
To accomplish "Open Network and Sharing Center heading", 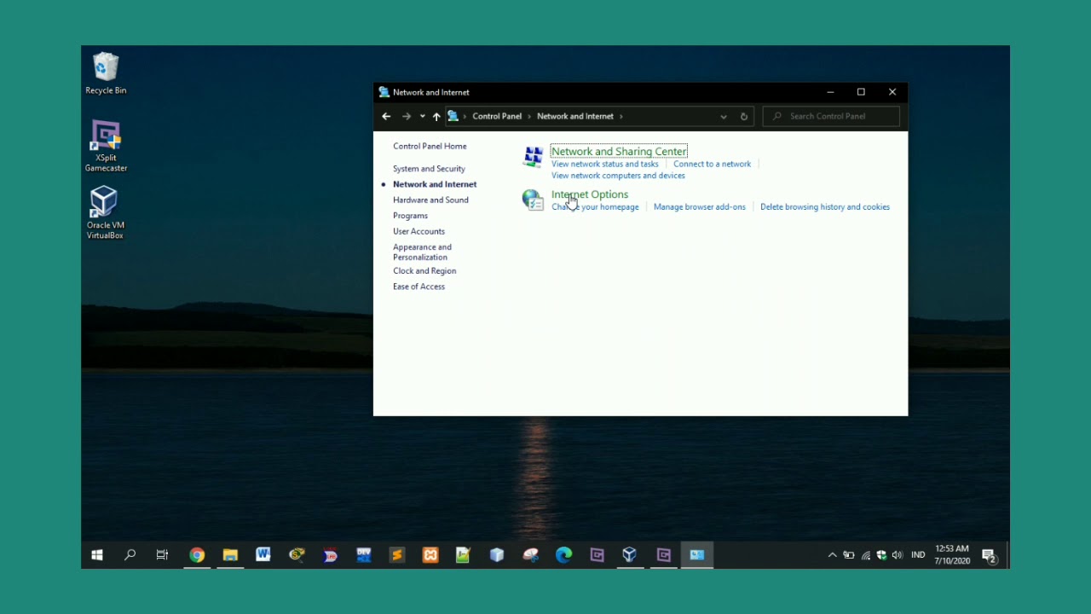I will 619,151.
